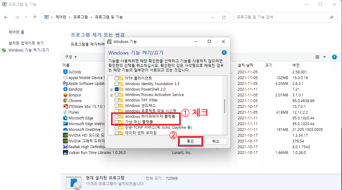
Task: Expand Windows Process Activation Service node
Action: [x=111, y=95]
